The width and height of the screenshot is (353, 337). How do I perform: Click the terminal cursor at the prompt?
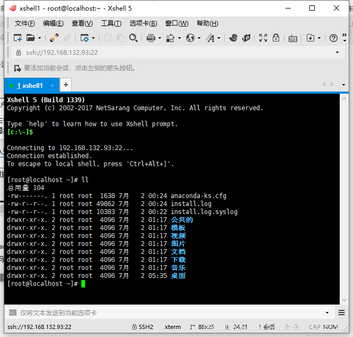[83, 284]
